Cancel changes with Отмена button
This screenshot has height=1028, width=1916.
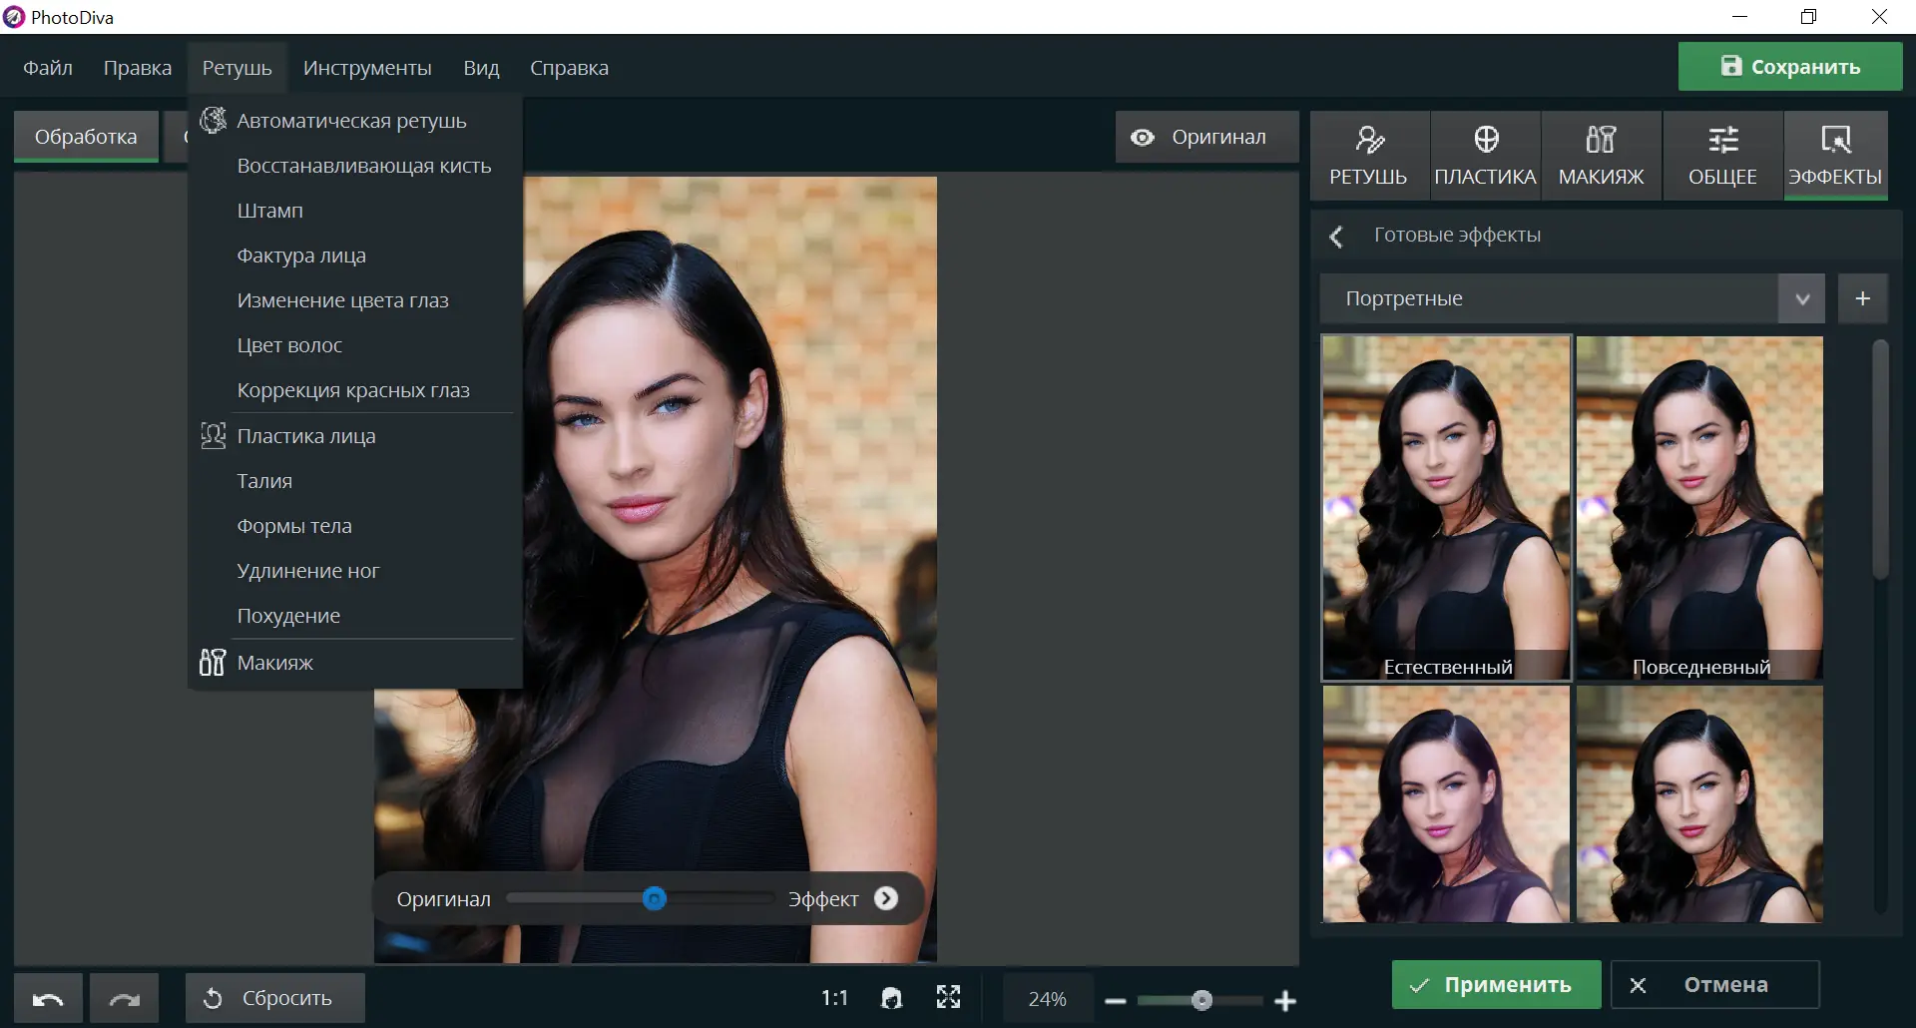pos(1714,985)
